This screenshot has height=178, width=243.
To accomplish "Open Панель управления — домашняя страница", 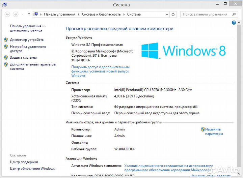I will [28, 28].
